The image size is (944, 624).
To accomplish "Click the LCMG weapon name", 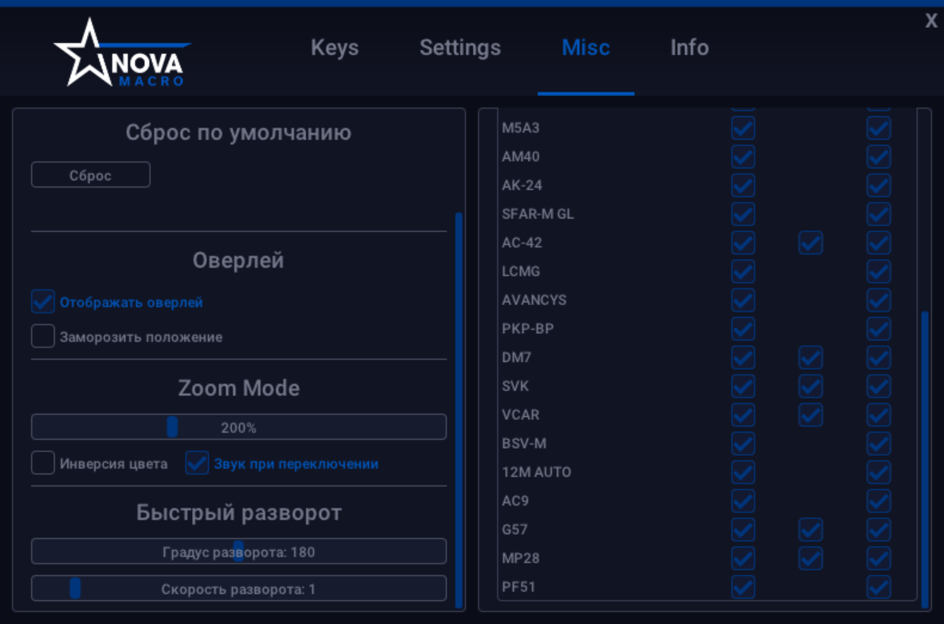I will pos(521,271).
